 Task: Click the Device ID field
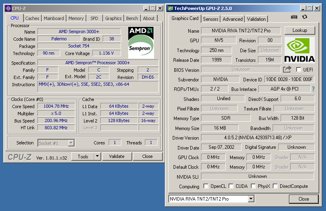tap(289, 79)
